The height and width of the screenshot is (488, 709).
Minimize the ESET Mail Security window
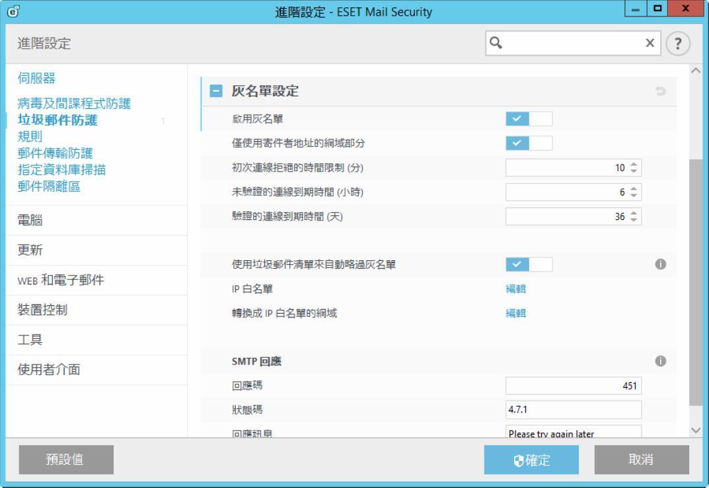tap(635, 9)
